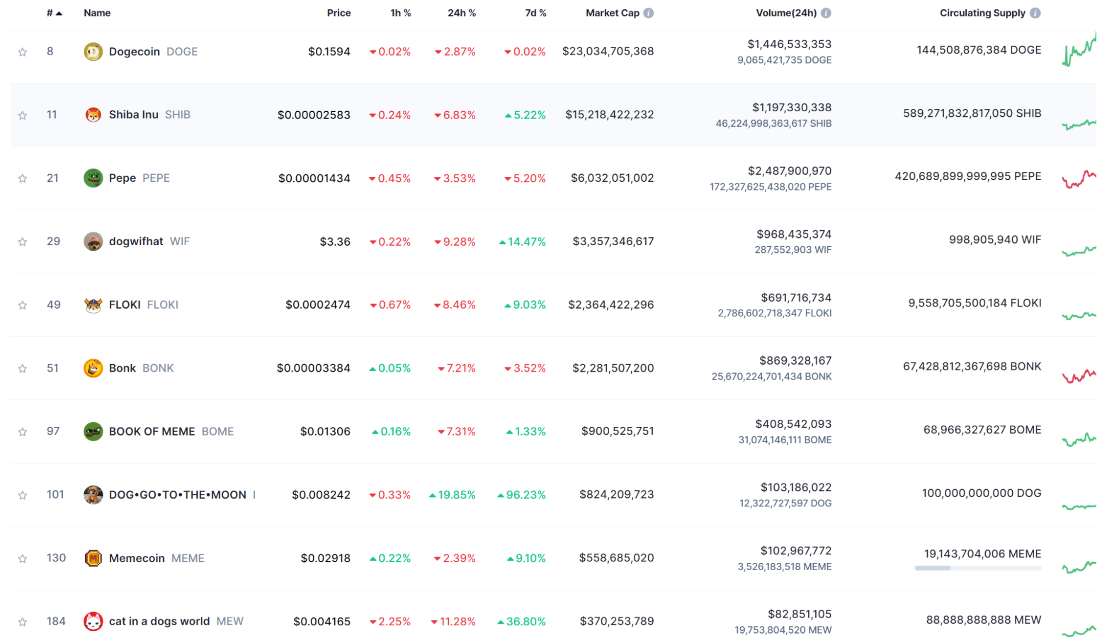Click the FLOKI coin logo
The image size is (1102, 644).
(93, 305)
